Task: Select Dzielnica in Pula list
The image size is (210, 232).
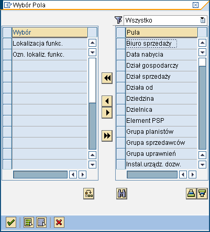Action: click(161, 110)
